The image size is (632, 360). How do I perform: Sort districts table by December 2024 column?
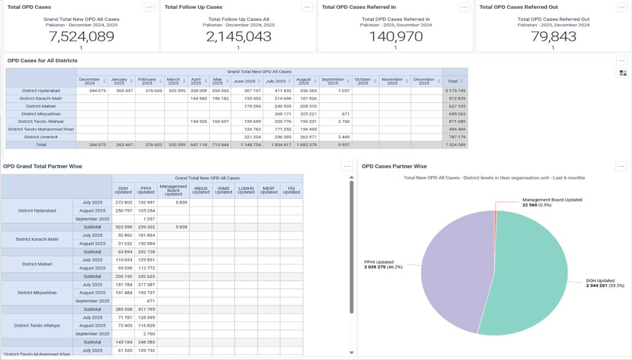104,81
